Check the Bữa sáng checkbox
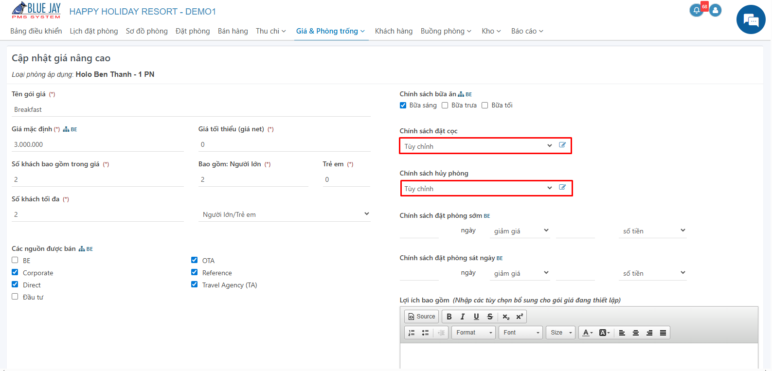This screenshot has height=371, width=772. pyautogui.click(x=403, y=105)
